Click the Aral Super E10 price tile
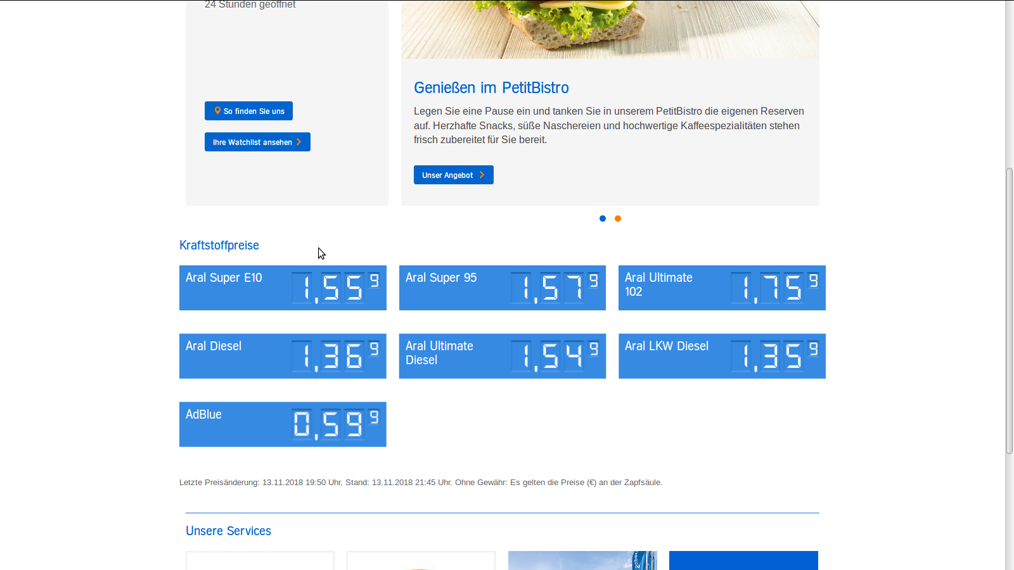This screenshot has width=1014, height=570. coord(283,288)
